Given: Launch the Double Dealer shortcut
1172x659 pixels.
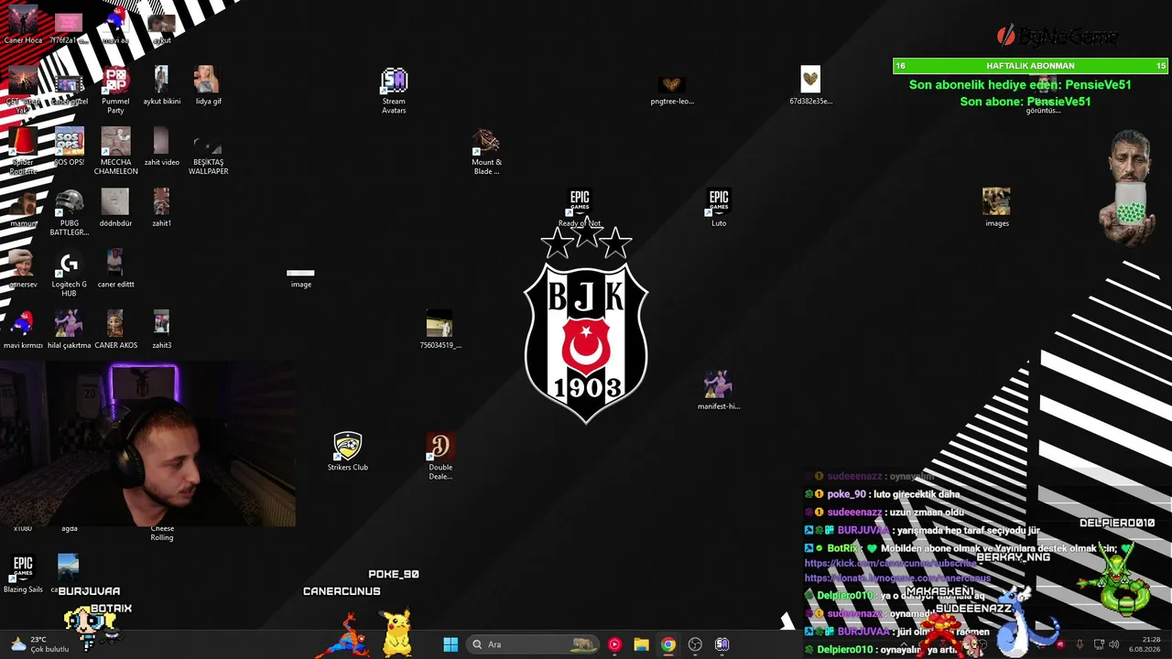Looking at the screenshot, I should (440, 457).
